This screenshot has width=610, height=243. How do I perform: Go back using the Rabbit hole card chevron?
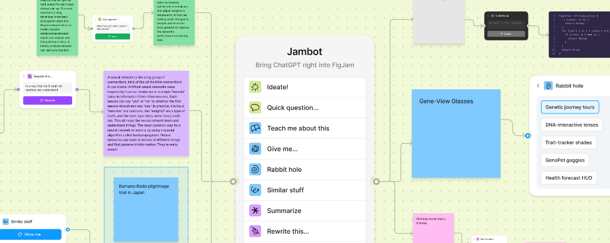[538, 86]
